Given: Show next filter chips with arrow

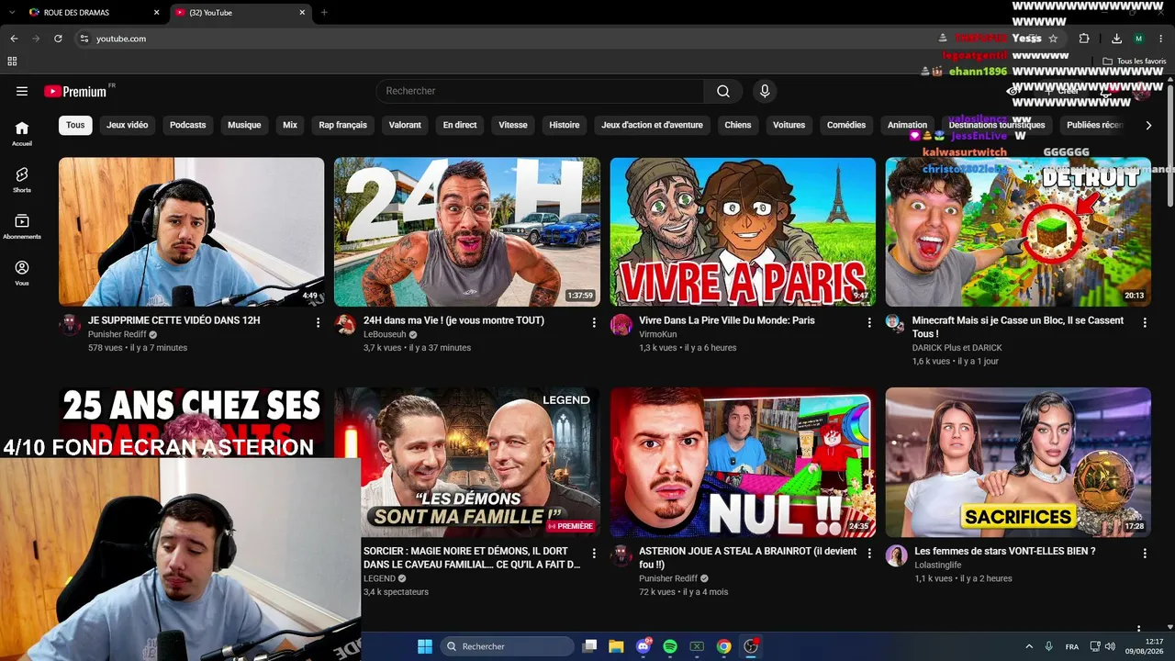Looking at the screenshot, I should 1148,125.
